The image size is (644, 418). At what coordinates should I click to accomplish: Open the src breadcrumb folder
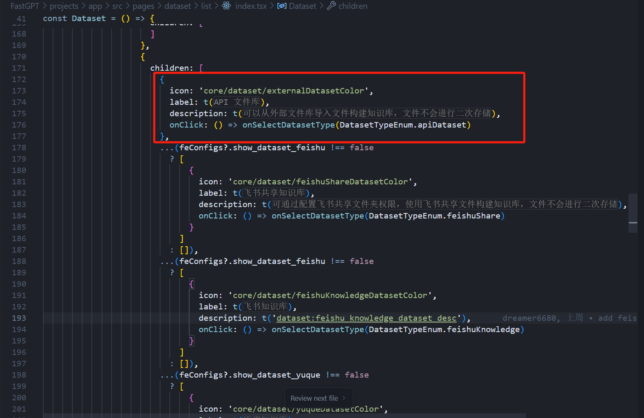click(117, 6)
